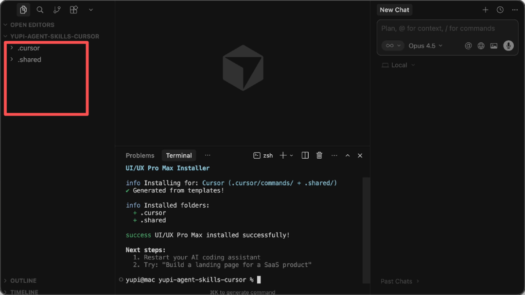525x295 pixels.
Task: Open chat history clock icon
Action: 500,10
